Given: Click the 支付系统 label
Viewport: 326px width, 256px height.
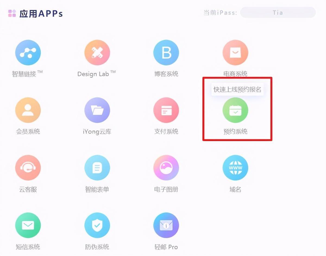Looking at the screenshot, I should [x=166, y=132].
